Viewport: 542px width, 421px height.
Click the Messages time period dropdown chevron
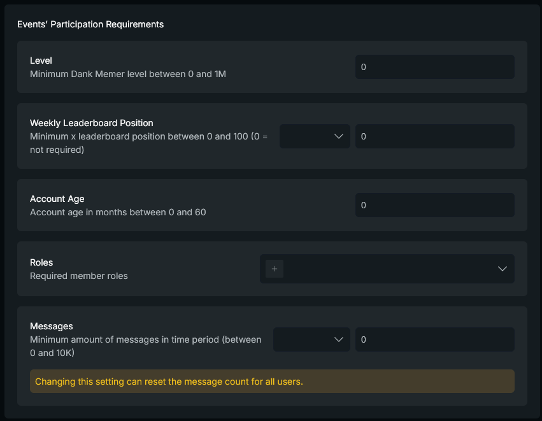[x=338, y=339]
